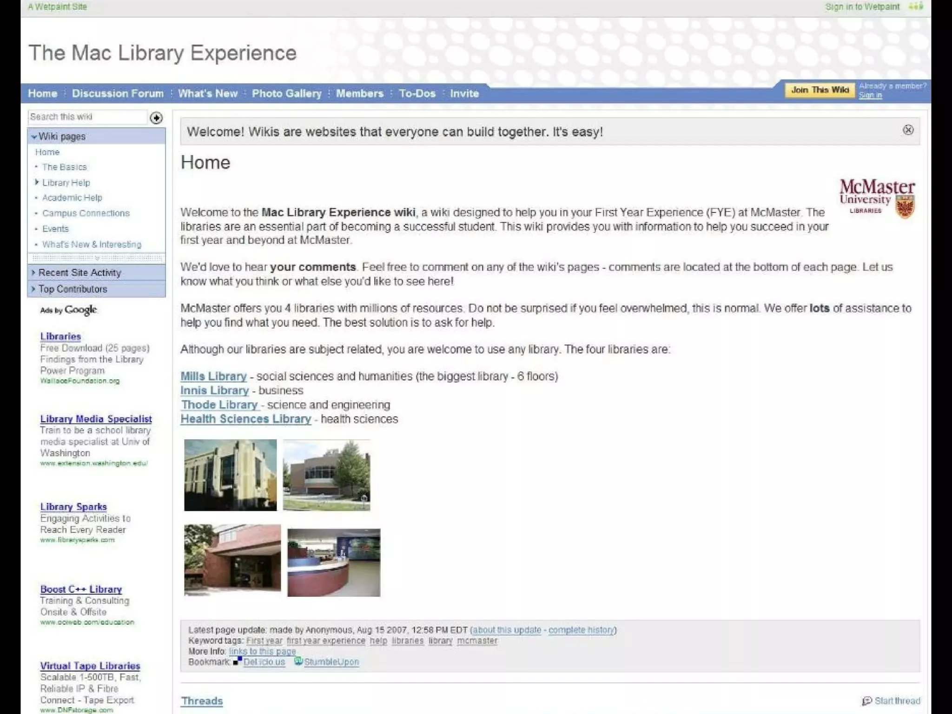Image resolution: width=952 pixels, height=714 pixels.
Task: Expand the Recent Site Activity section
Action: tap(33, 272)
